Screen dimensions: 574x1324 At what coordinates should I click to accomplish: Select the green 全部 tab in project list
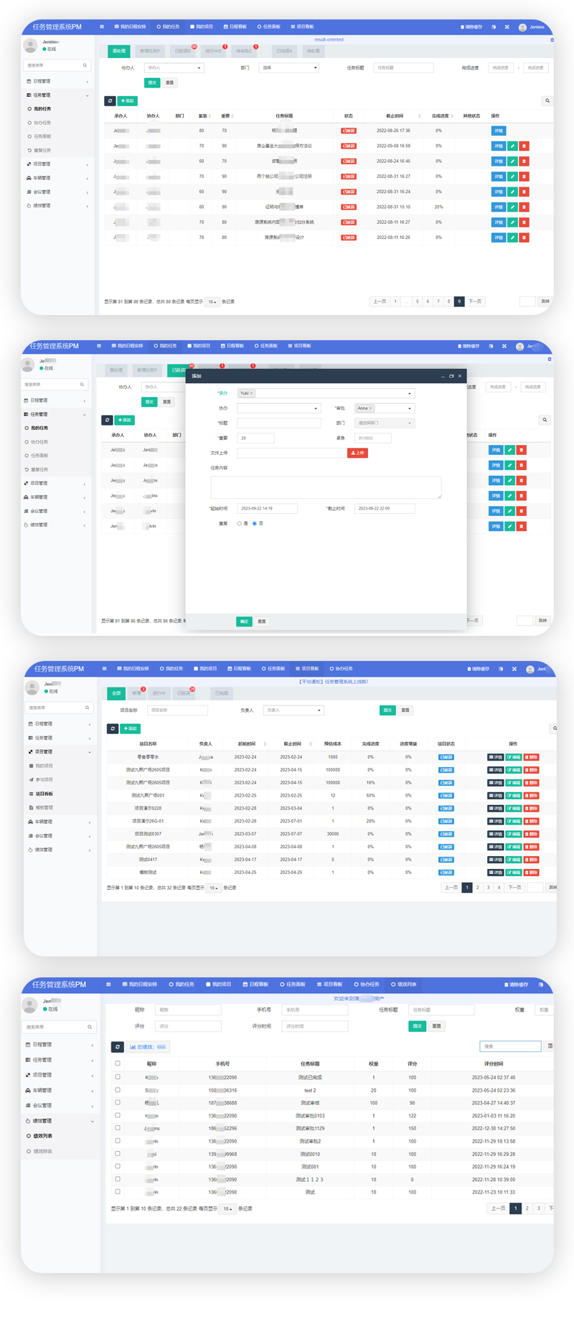[116, 693]
